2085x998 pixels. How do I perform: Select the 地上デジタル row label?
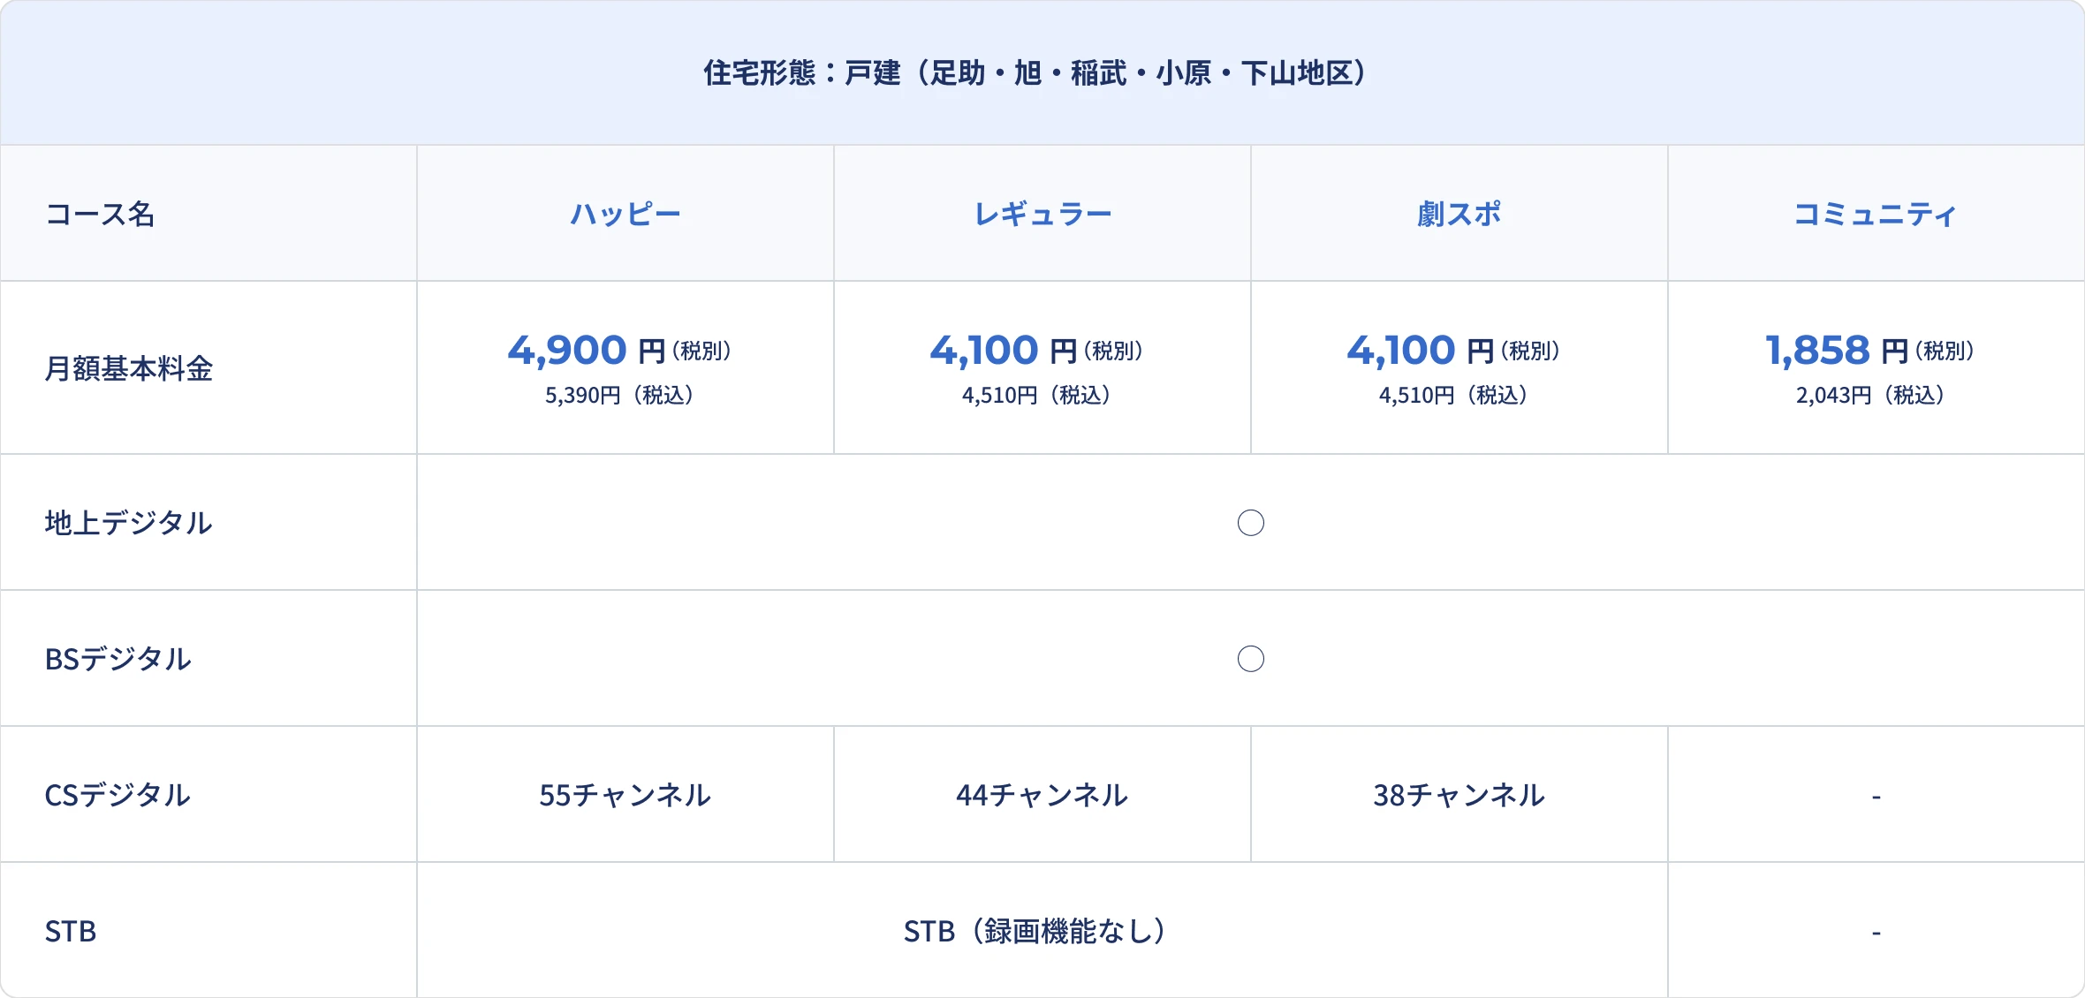coord(129,523)
